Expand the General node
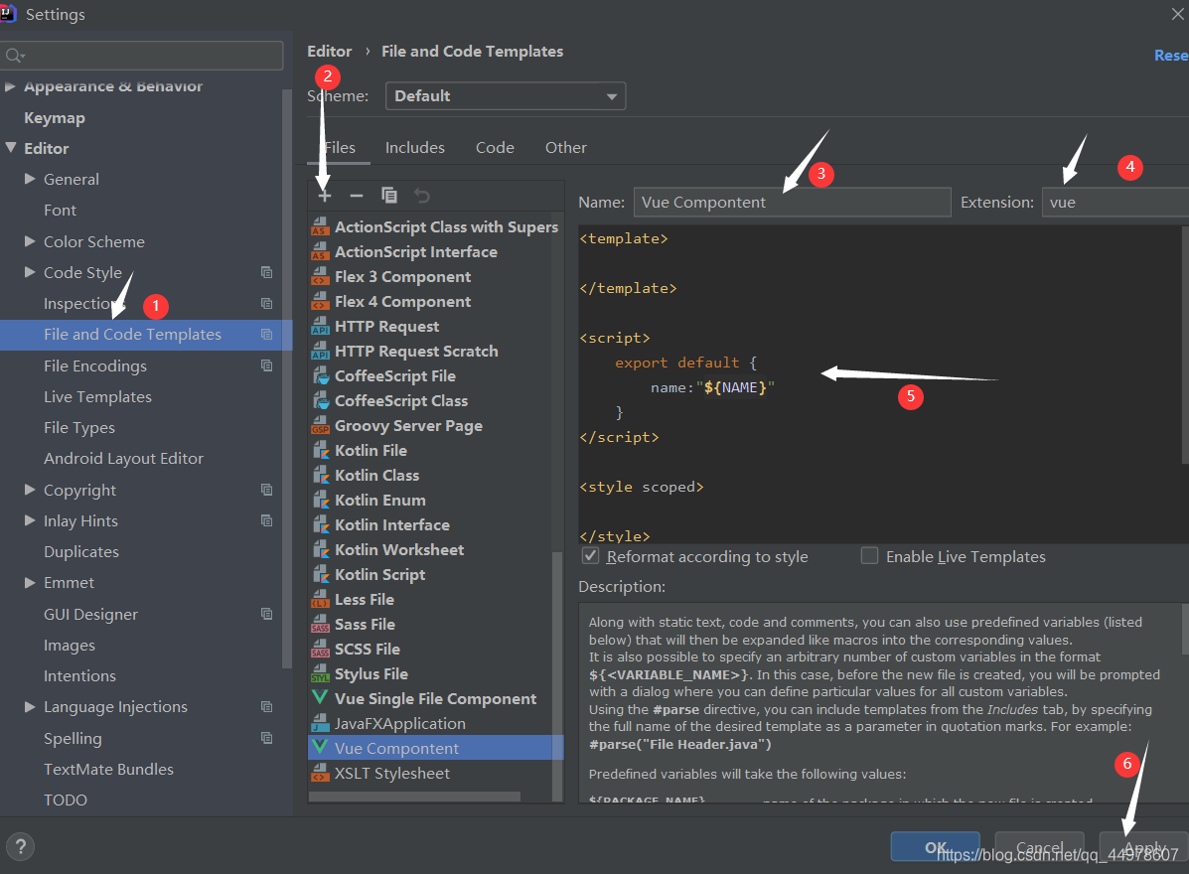The image size is (1189, 874). coord(30,179)
